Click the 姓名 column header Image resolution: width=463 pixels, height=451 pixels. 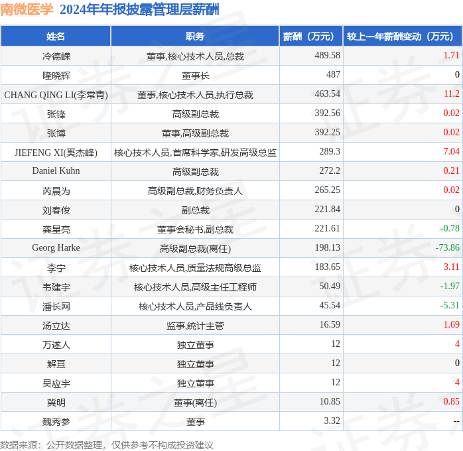(56, 36)
